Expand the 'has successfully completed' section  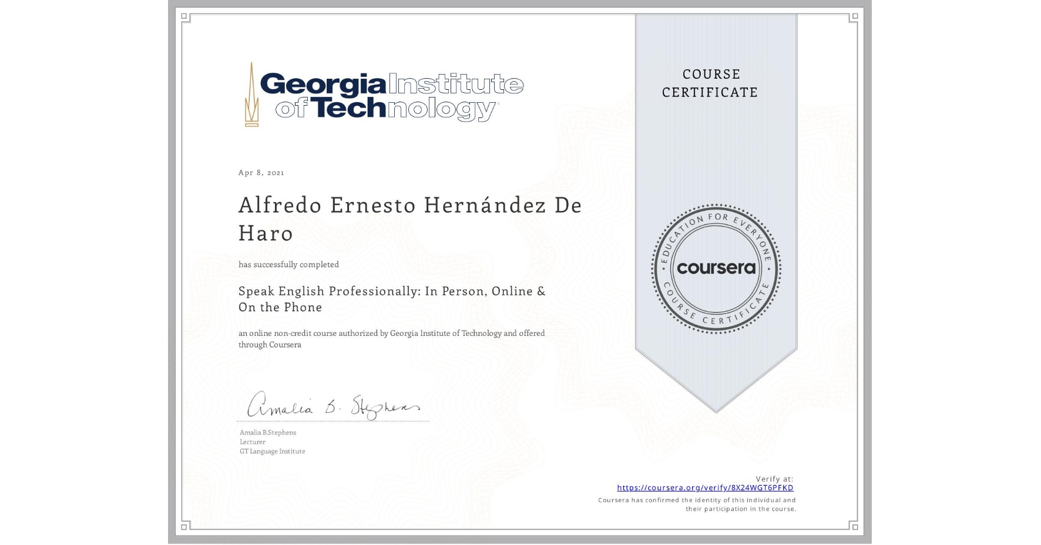click(x=288, y=264)
